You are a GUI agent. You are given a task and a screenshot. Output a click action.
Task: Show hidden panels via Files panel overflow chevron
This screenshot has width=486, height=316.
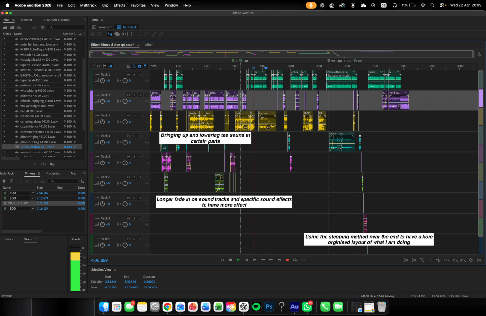[x=84, y=20]
